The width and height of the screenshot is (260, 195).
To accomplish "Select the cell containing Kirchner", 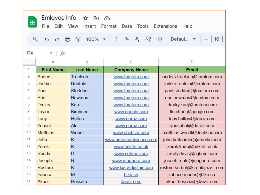I will click(87, 112).
